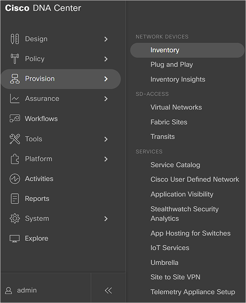Open the Tools menu item

34,139
